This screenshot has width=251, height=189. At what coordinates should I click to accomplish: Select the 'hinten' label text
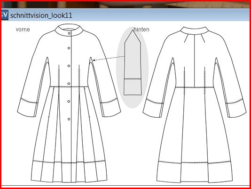point(141,30)
